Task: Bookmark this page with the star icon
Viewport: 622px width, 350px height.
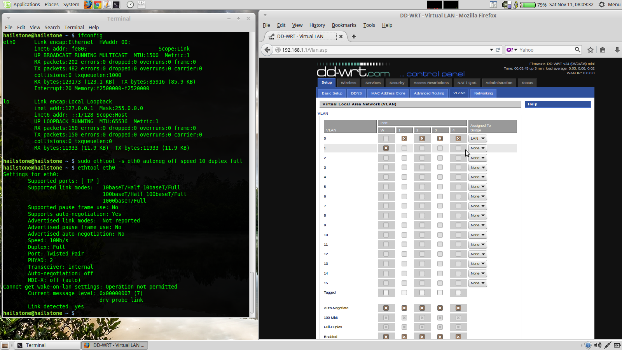Action: point(591,50)
